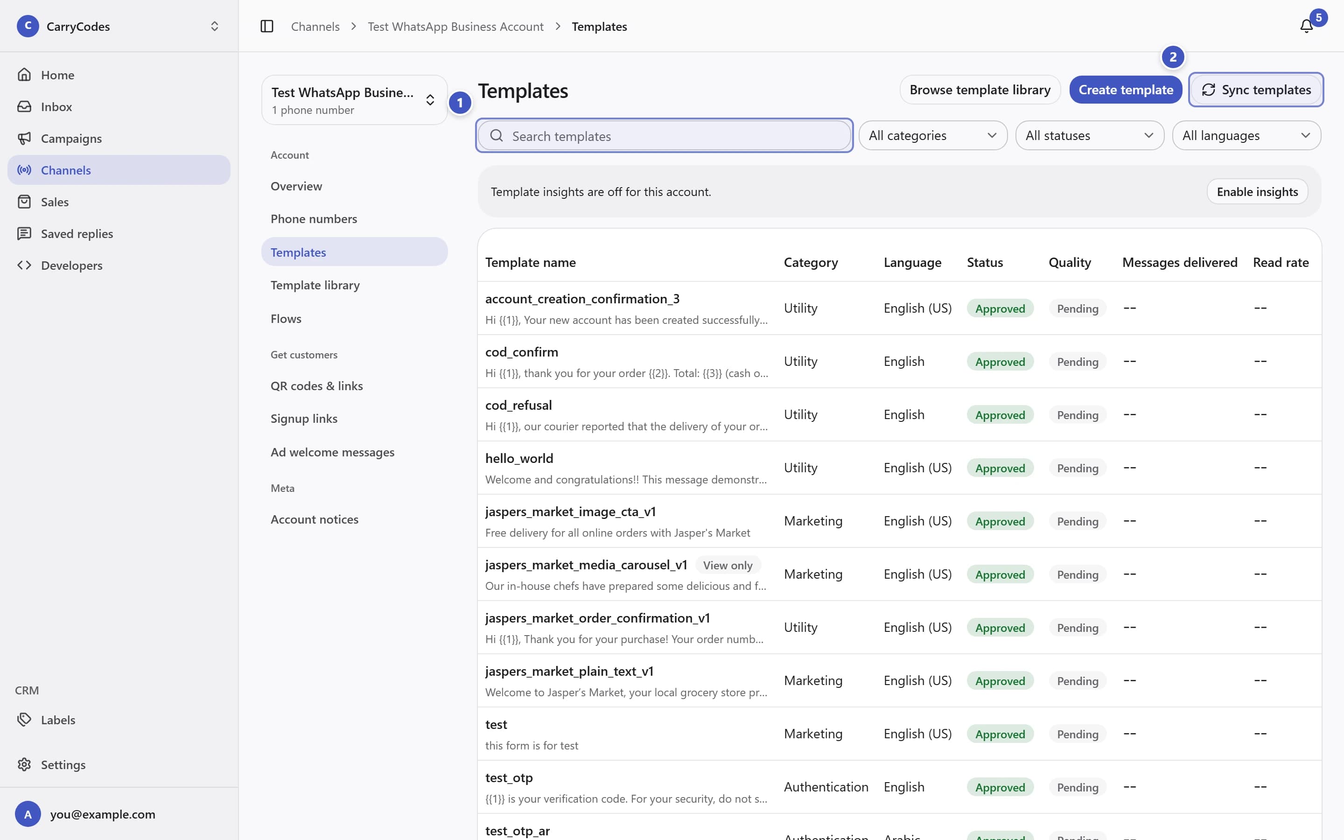Open the notifications bell

coord(1306,26)
